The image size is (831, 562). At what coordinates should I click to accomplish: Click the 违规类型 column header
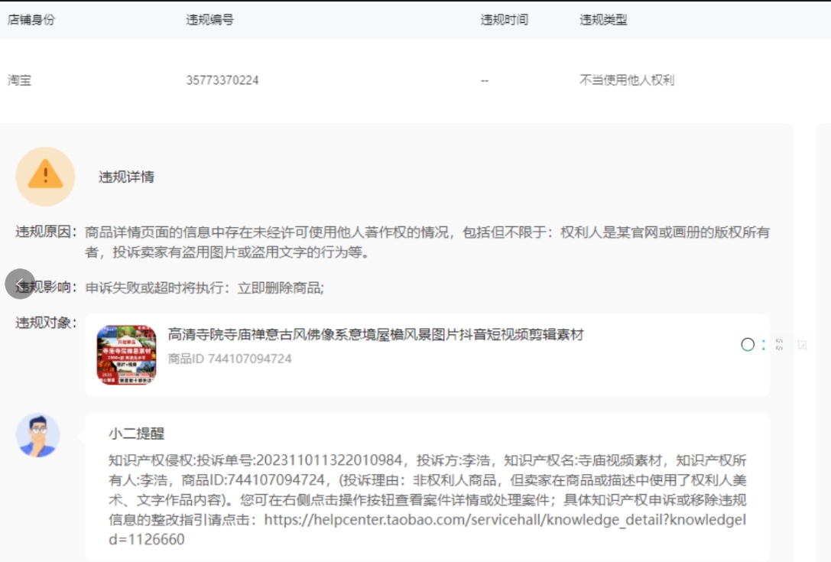[603, 20]
